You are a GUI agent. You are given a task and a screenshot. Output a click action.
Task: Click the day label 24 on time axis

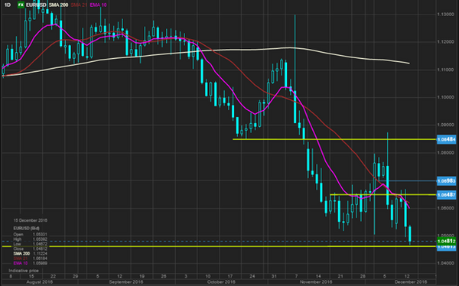pyautogui.click(x=252, y=276)
